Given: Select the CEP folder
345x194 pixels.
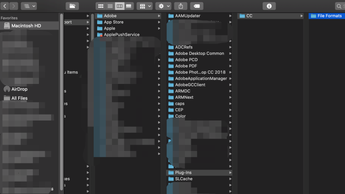Looking at the screenshot, I should 200,110.
